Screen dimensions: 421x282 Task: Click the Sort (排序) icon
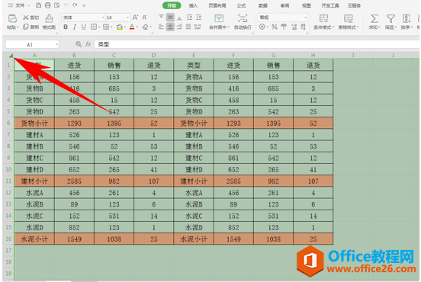(407, 18)
